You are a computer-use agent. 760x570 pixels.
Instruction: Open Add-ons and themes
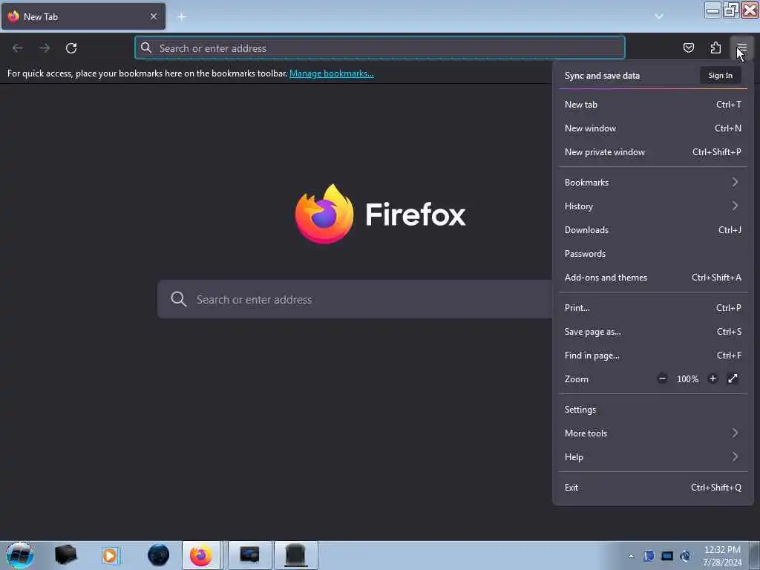[x=653, y=278]
